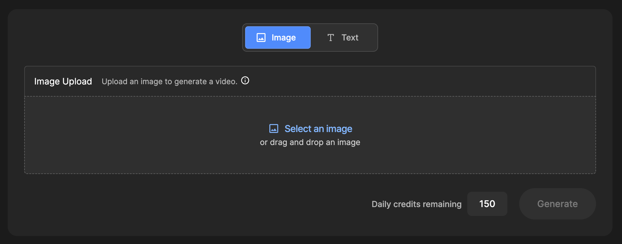Switch to the Image input mode
The height and width of the screenshot is (244, 622).
coord(278,38)
